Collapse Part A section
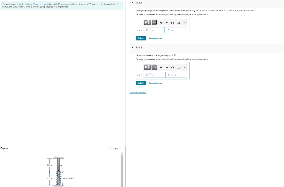The height and width of the screenshot is (187, 284). coord(132,3)
